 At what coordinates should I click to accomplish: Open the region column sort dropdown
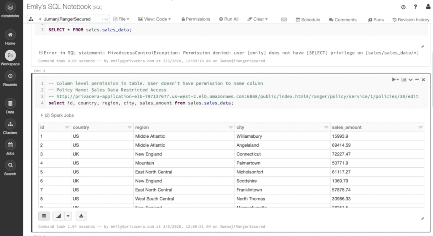231,127
